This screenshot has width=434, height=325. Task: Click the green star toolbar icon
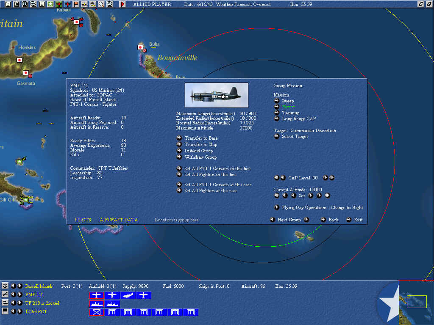tap(50, 4)
